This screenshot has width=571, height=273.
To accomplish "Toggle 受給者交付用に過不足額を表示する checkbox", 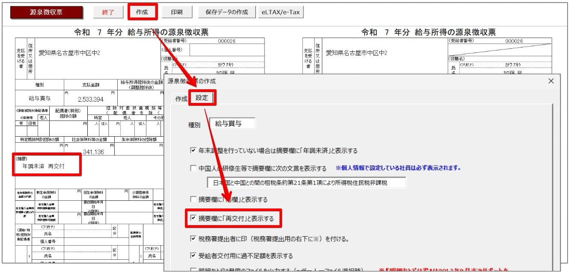I will [x=193, y=256].
